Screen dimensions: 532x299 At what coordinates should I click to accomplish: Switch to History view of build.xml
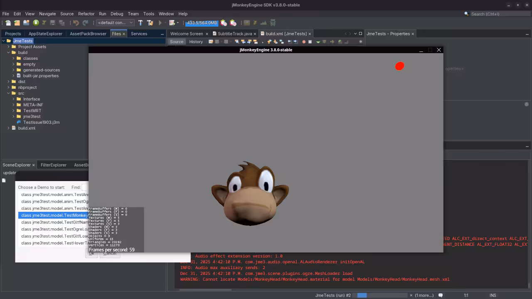pyautogui.click(x=196, y=42)
